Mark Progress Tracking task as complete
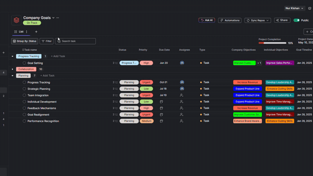Viewport: 313px width, 176px height. coord(24,82)
